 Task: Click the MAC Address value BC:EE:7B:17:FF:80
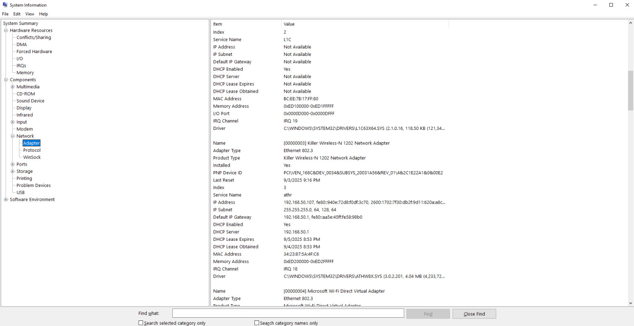click(x=301, y=99)
